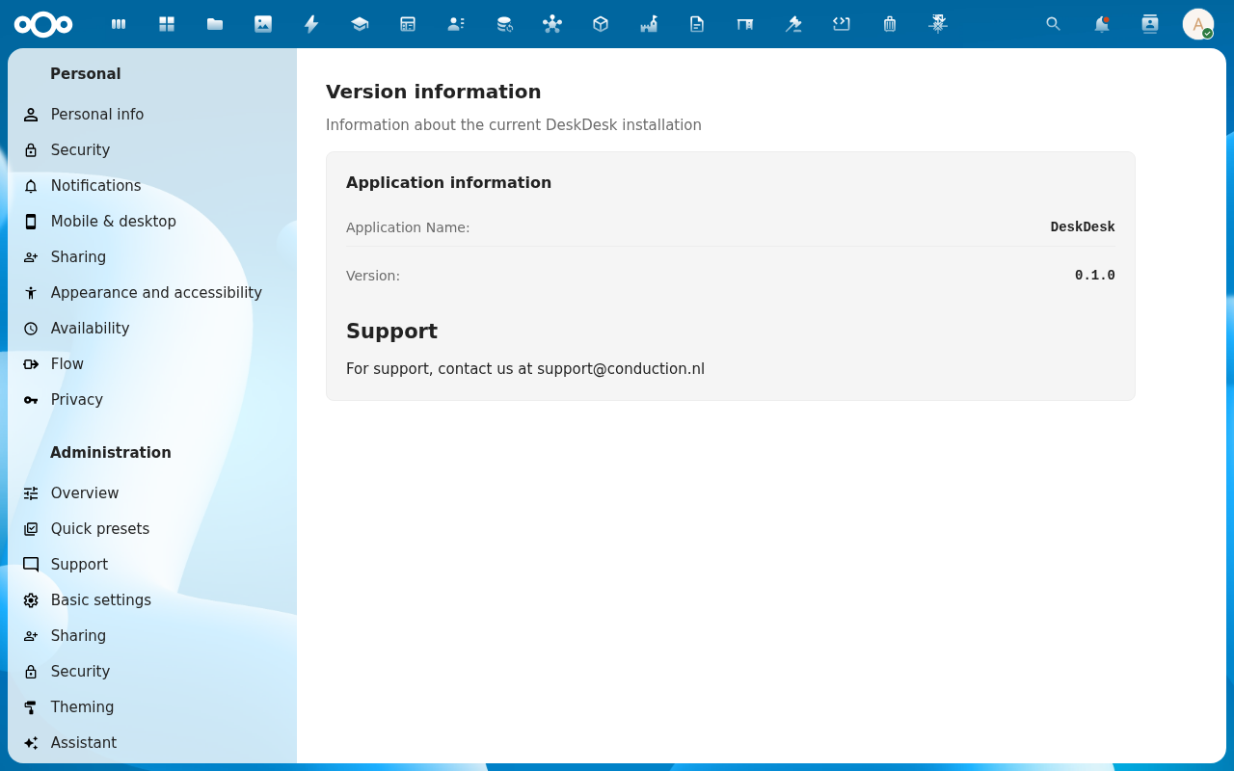Click the Support heading in the card
Screen dimensions: 1234x771
click(391, 332)
